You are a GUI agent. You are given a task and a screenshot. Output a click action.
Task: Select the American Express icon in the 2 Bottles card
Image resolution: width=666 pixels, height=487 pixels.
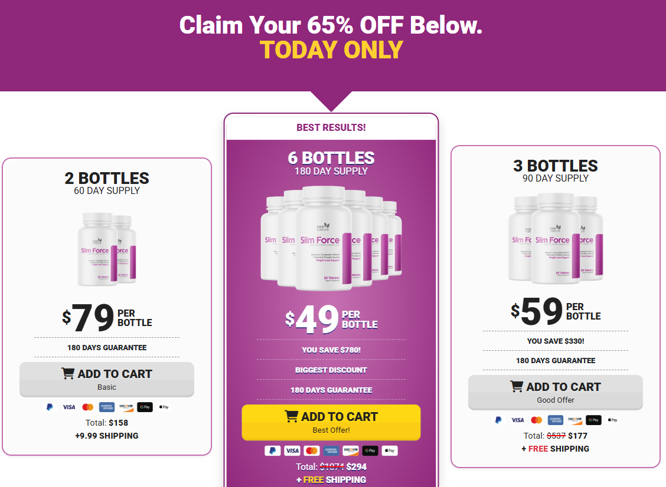pyautogui.click(x=107, y=407)
